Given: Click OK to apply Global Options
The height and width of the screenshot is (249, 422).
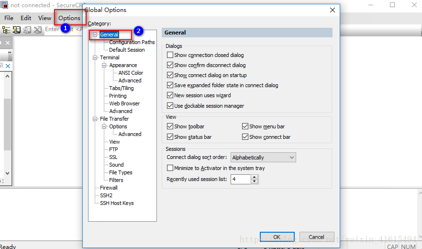Looking at the screenshot, I should [x=277, y=237].
